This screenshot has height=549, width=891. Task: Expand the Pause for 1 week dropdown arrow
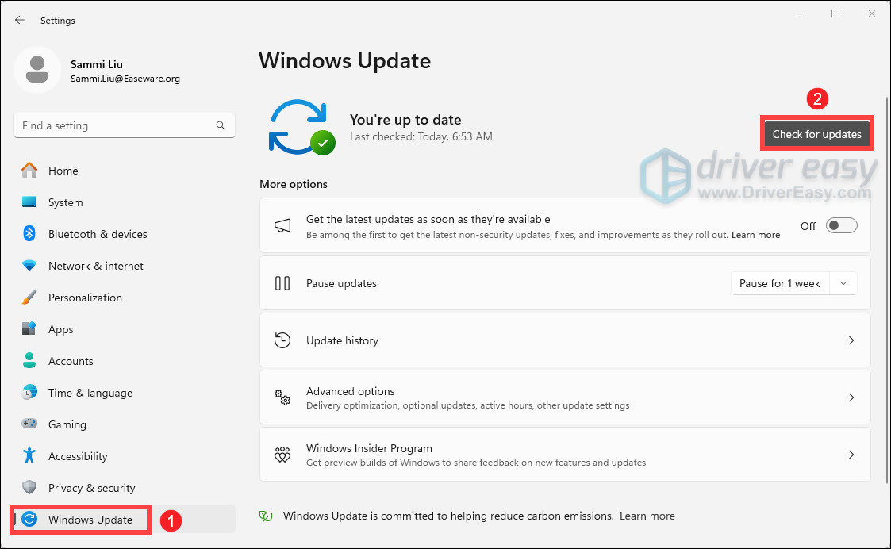point(843,283)
